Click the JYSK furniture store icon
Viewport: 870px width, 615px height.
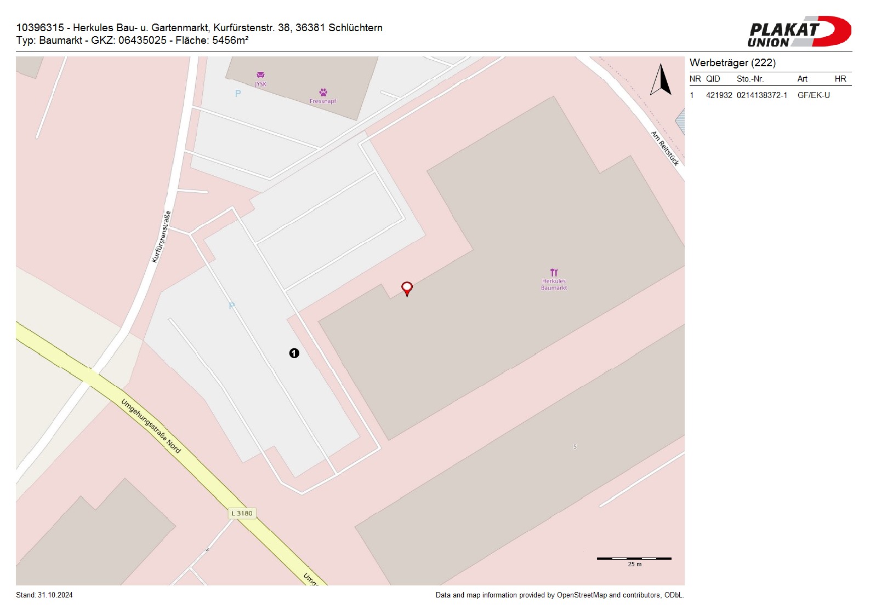point(260,75)
